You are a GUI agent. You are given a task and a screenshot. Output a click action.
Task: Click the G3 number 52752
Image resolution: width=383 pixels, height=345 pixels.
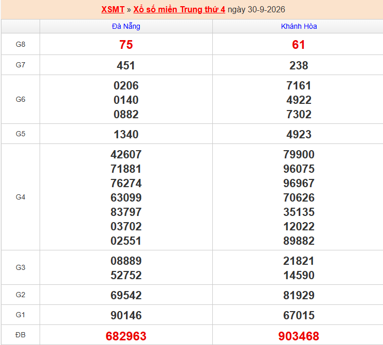(126, 276)
